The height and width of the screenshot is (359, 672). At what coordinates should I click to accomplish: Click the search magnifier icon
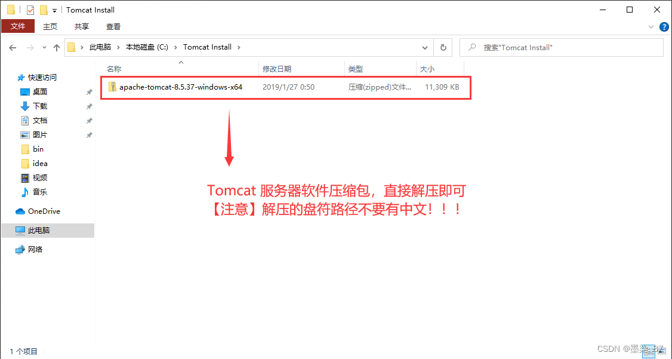click(472, 47)
